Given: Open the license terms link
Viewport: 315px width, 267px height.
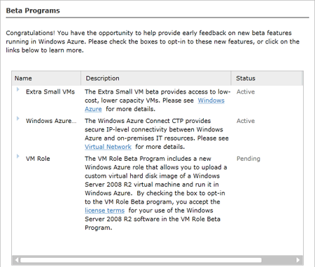Looking at the screenshot, I should 104,210.
